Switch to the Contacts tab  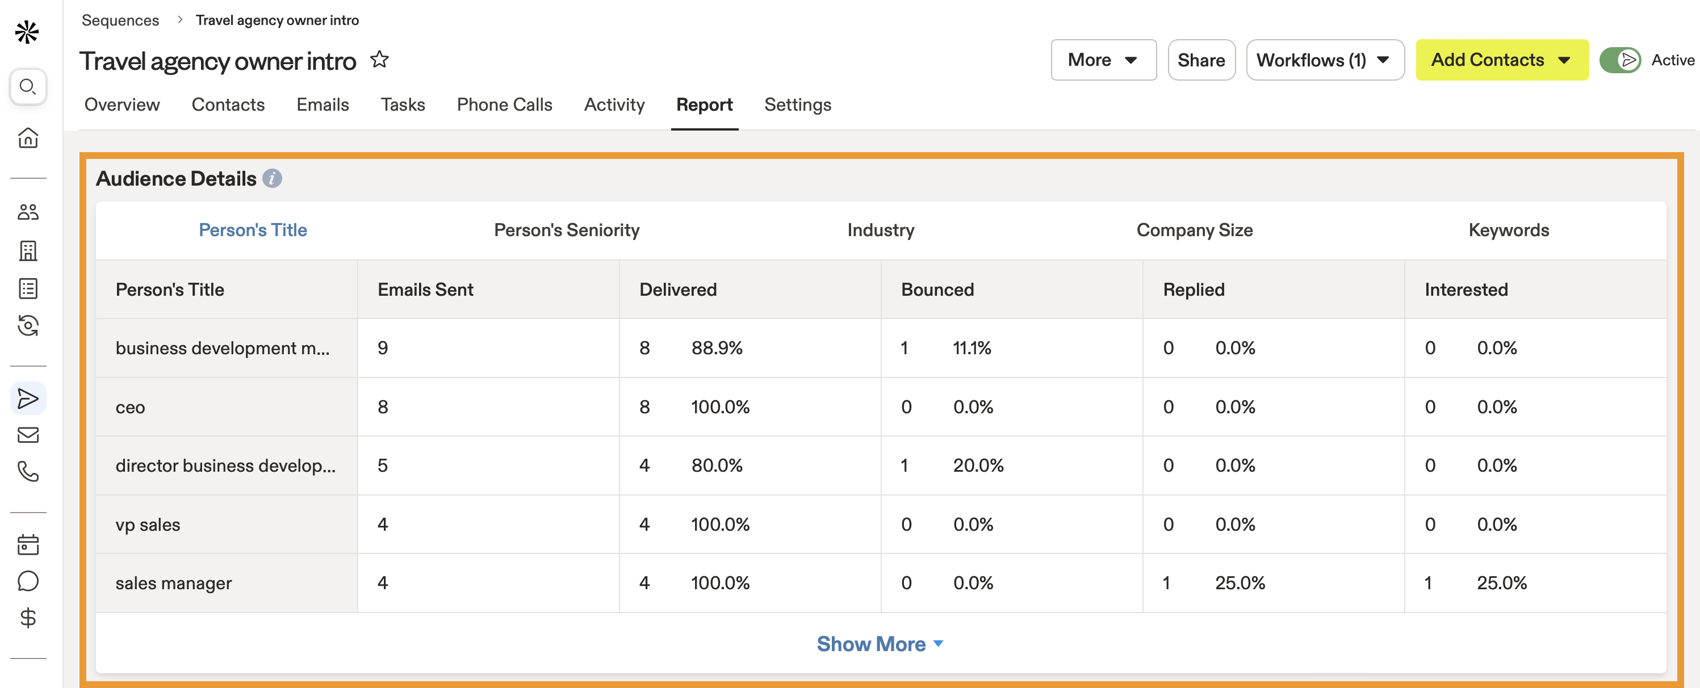(x=228, y=105)
